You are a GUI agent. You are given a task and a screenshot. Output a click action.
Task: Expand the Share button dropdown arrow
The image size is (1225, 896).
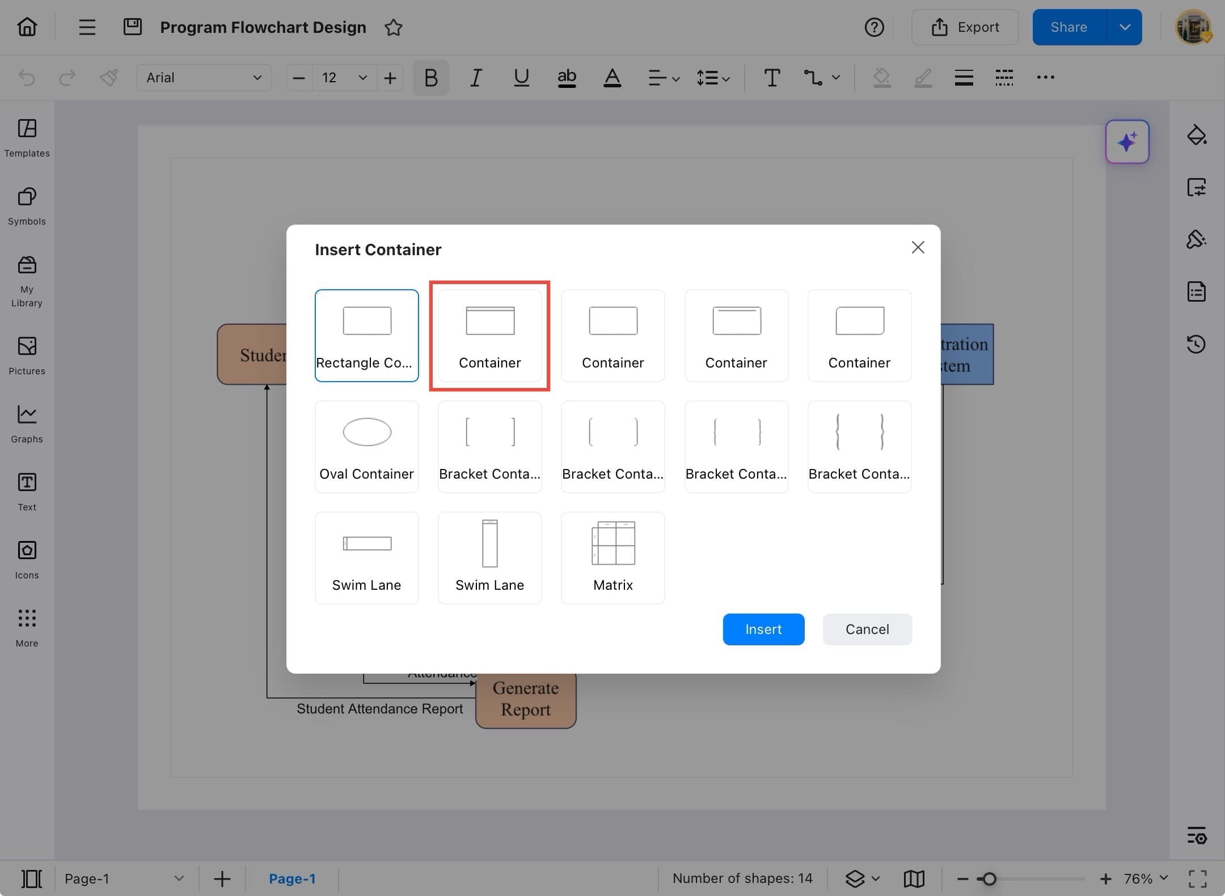coord(1125,27)
